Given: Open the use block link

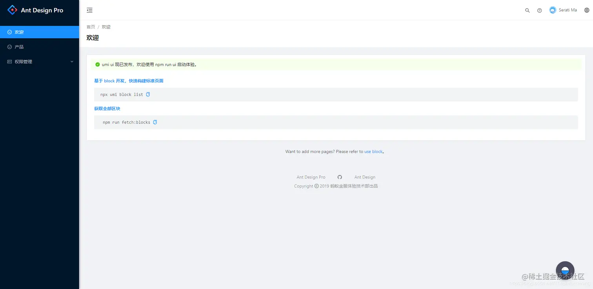Looking at the screenshot, I should pos(373,152).
